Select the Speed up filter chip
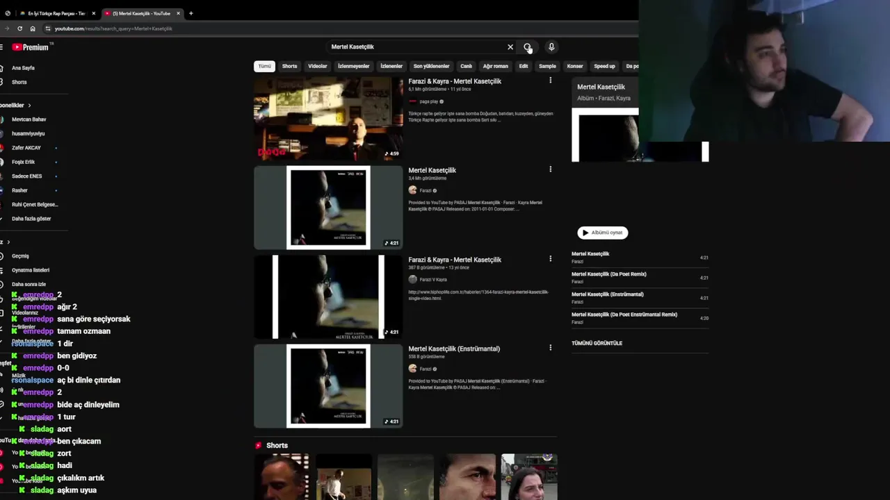 click(605, 66)
